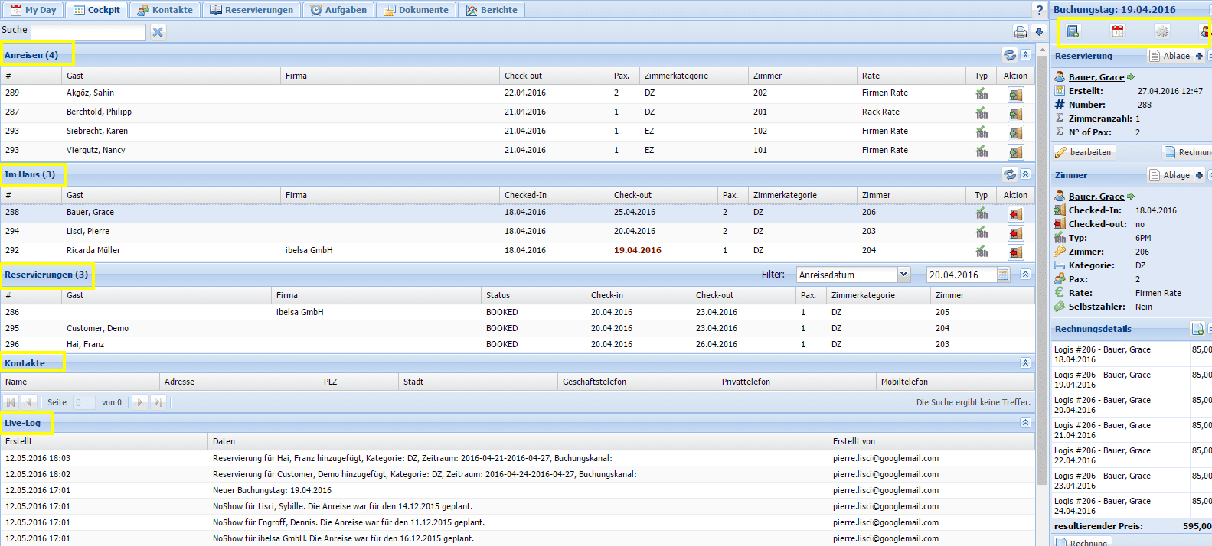Click into the Suche search field
This screenshot has height=546, width=1212.
coord(88,32)
